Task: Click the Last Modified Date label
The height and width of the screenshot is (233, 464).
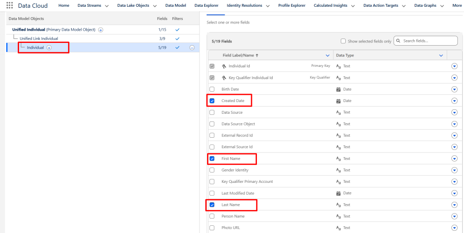Action: [x=238, y=193]
